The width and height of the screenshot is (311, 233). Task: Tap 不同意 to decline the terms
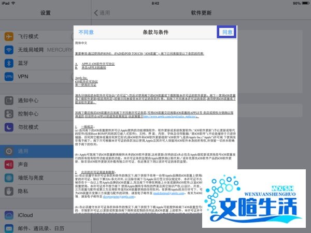[x=86, y=32]
